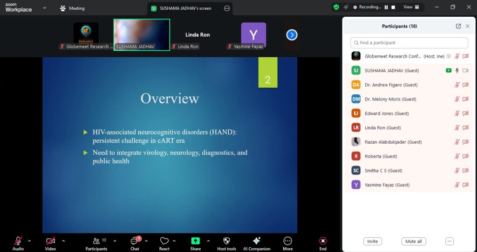This screenshot has height=252, width=477.
Task: Expand Audio options arrow
Action: pyautogui.click(x=29, y=241)
